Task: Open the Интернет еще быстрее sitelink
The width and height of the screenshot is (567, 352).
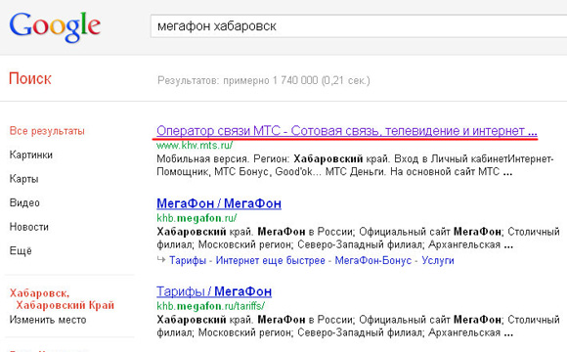Action: click(x=271, y=260)
